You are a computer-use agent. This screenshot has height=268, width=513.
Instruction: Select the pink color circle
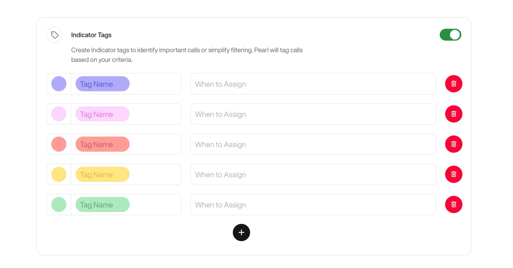(58, 114)
